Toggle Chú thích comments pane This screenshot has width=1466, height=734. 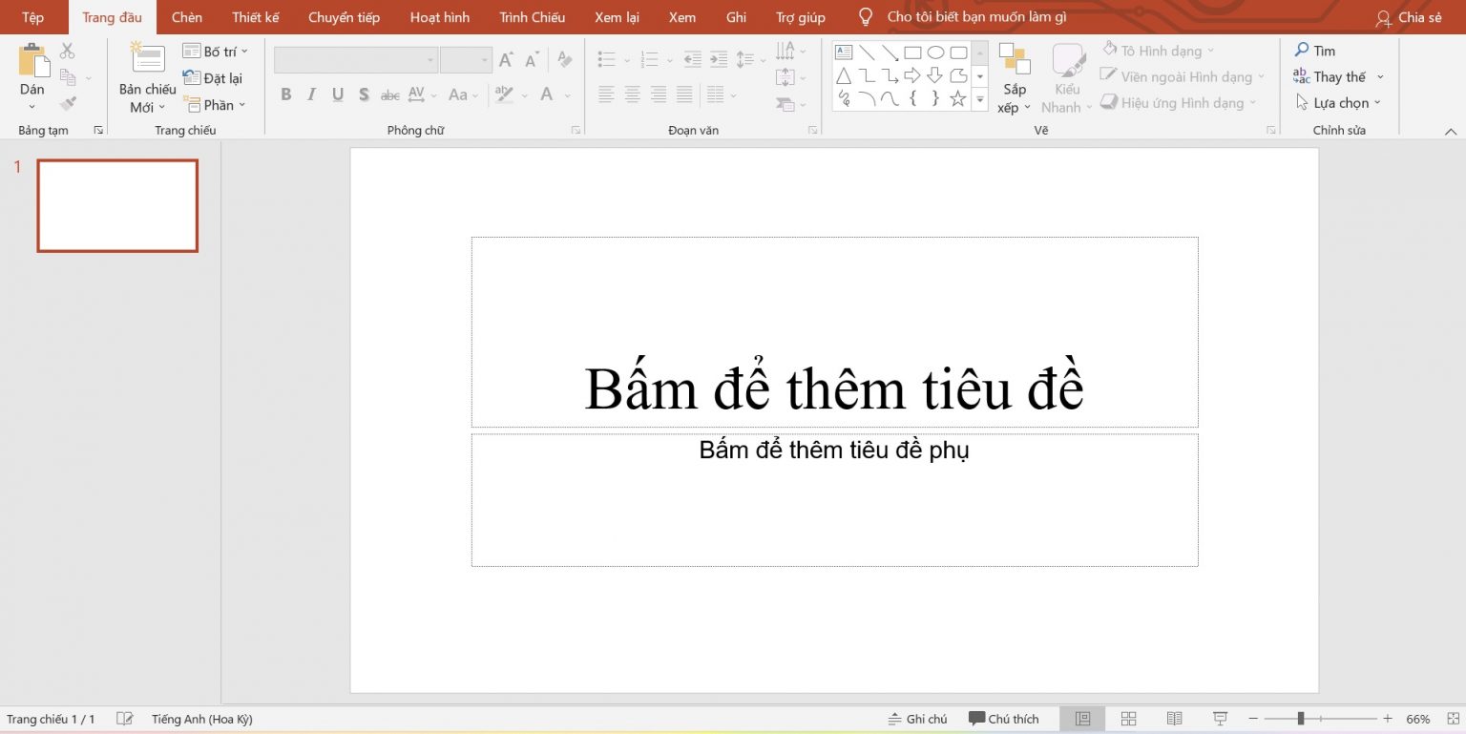click(1003, 719)
